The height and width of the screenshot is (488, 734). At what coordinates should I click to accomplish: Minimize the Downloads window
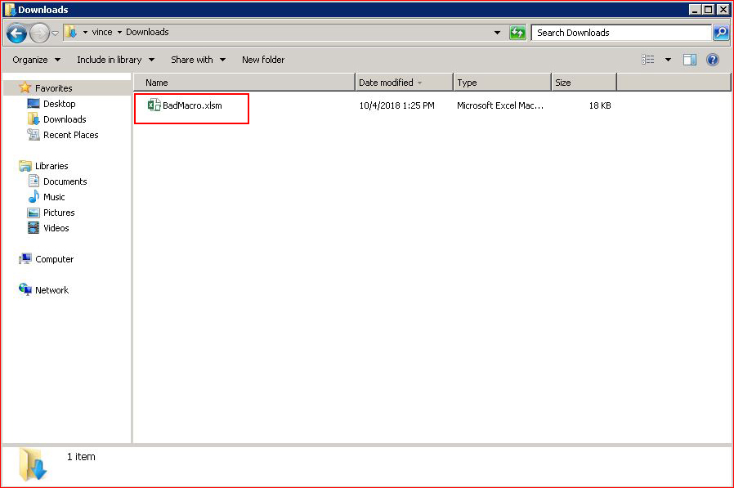tap(695, 9)
